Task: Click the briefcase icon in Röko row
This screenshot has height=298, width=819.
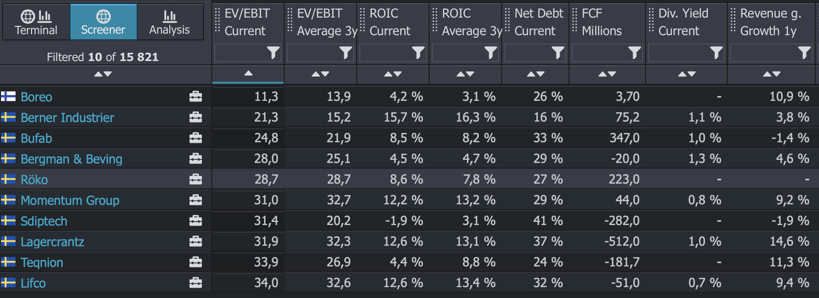Action: coord(195,180)
